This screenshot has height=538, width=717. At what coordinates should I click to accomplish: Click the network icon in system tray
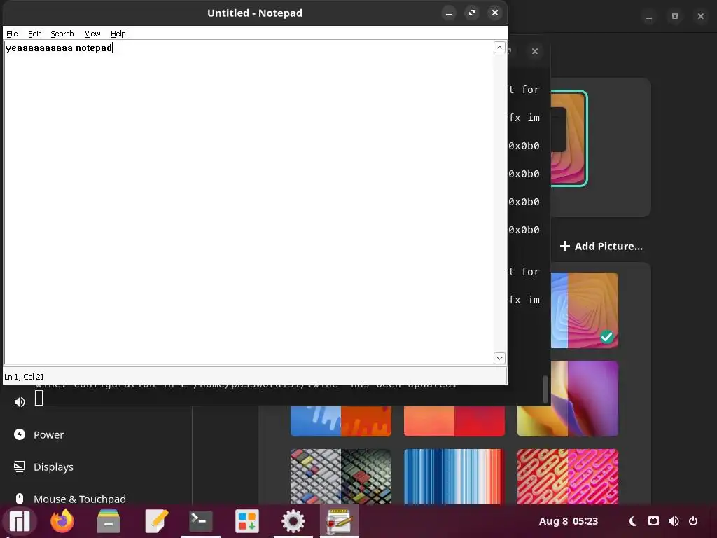653,521
